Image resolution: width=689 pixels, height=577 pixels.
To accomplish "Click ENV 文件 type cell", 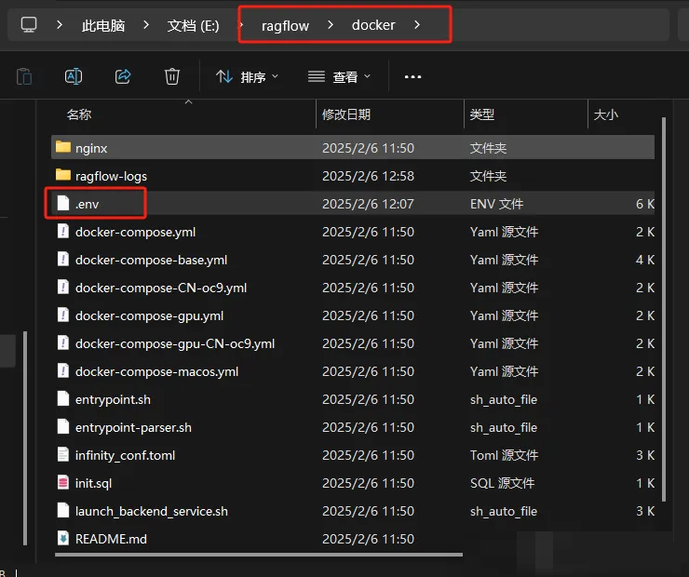I will point(496,204).
